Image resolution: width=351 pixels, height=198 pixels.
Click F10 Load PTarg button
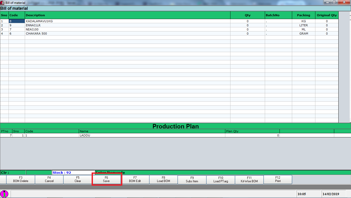pyautogui.click(x=221, y=179)
